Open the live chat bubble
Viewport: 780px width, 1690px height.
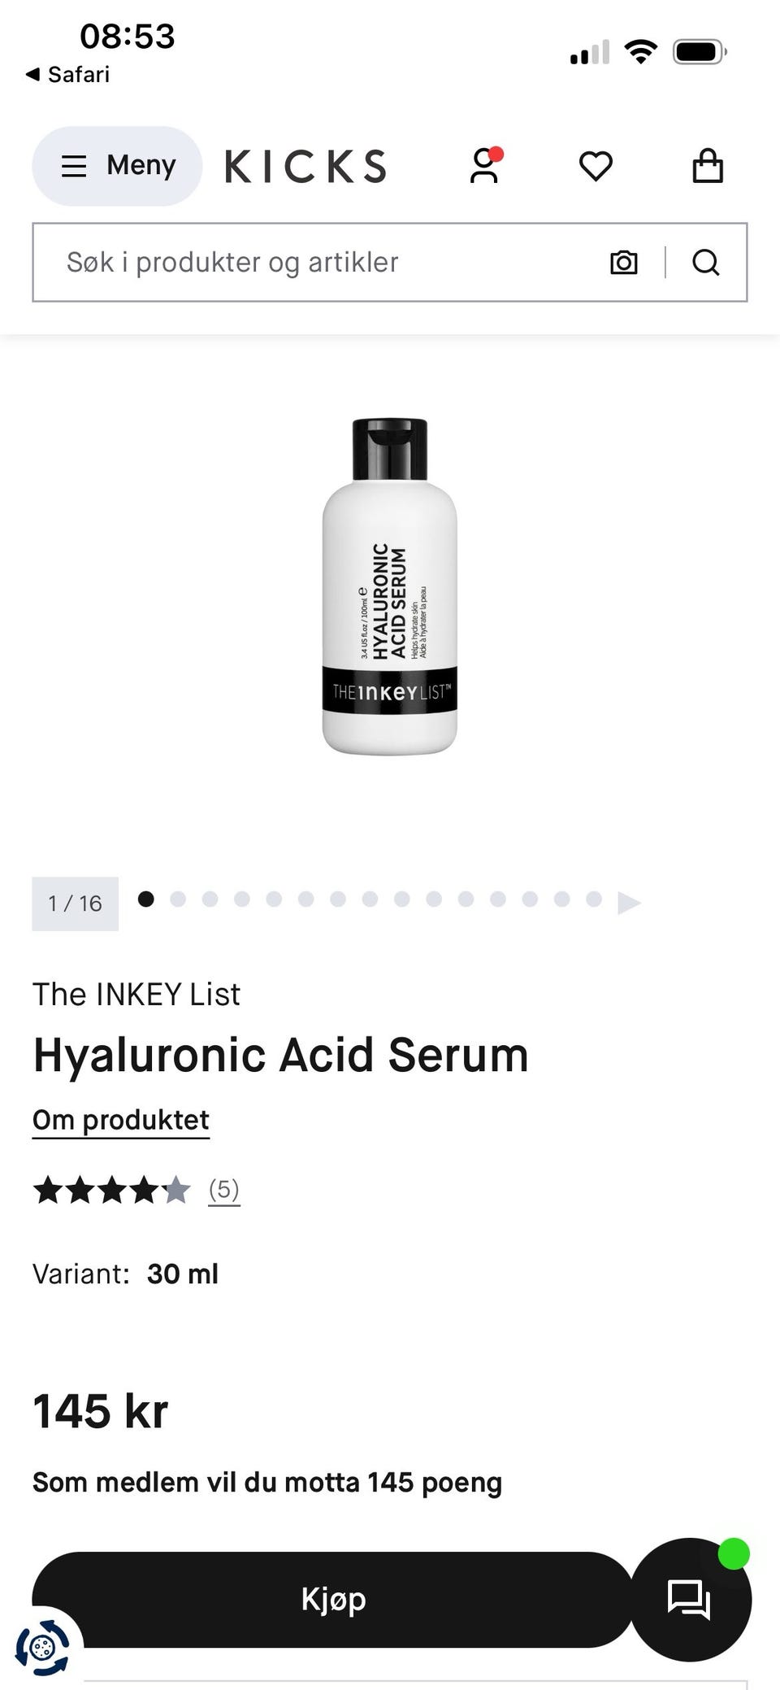(691, 1599)
